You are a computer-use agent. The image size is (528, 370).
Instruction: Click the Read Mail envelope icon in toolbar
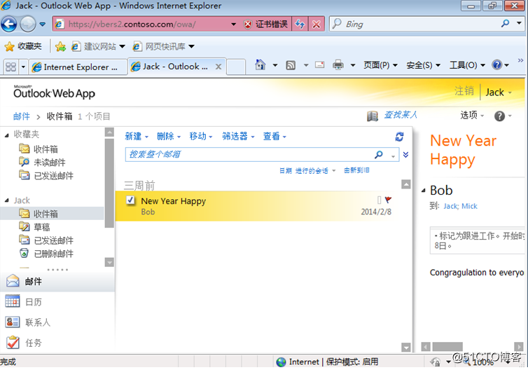tap(319, 64)
